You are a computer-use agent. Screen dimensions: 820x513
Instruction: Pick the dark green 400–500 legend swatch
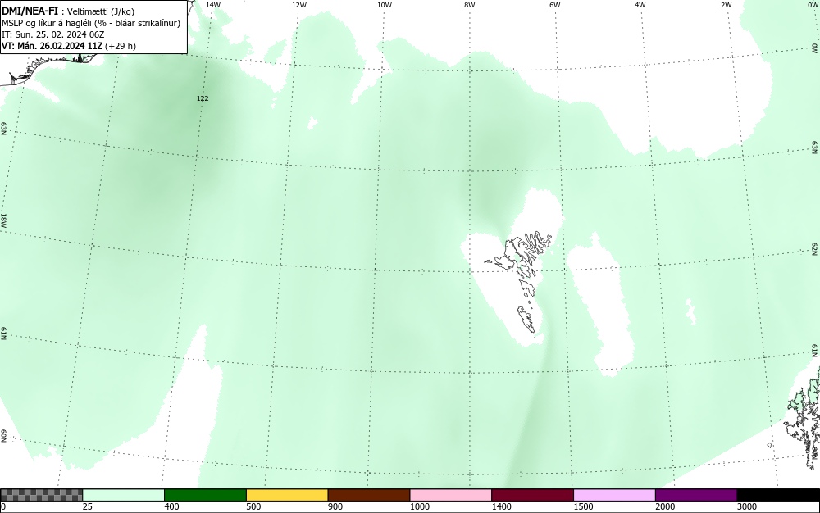point(205,495)
